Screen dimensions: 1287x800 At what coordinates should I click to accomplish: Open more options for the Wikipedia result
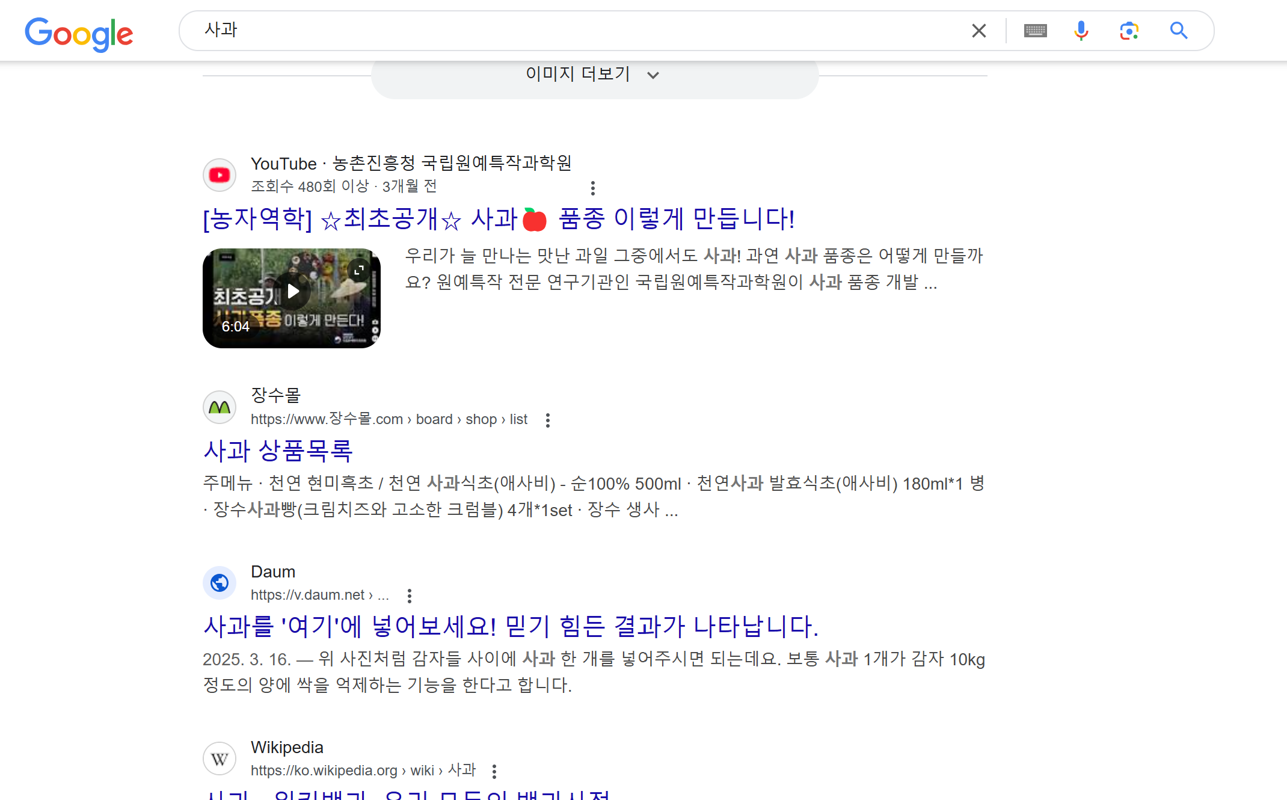click(x=494, y=772)
